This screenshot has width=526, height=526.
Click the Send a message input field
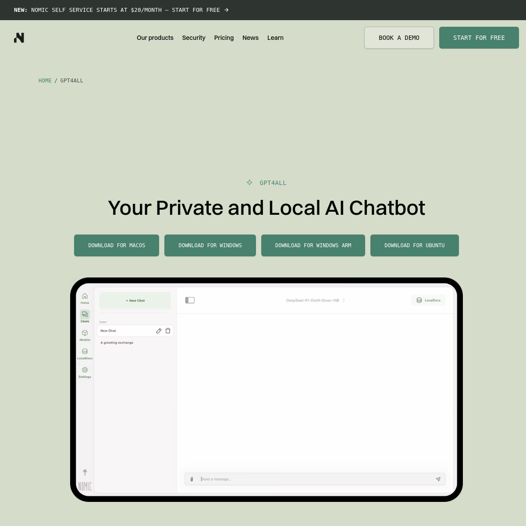click(x=315, y=479)
